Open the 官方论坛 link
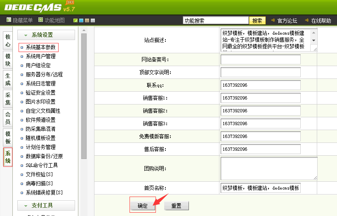The height and width of the screenshot is (216, 337). pyautogui.click(x=287, y=21)
